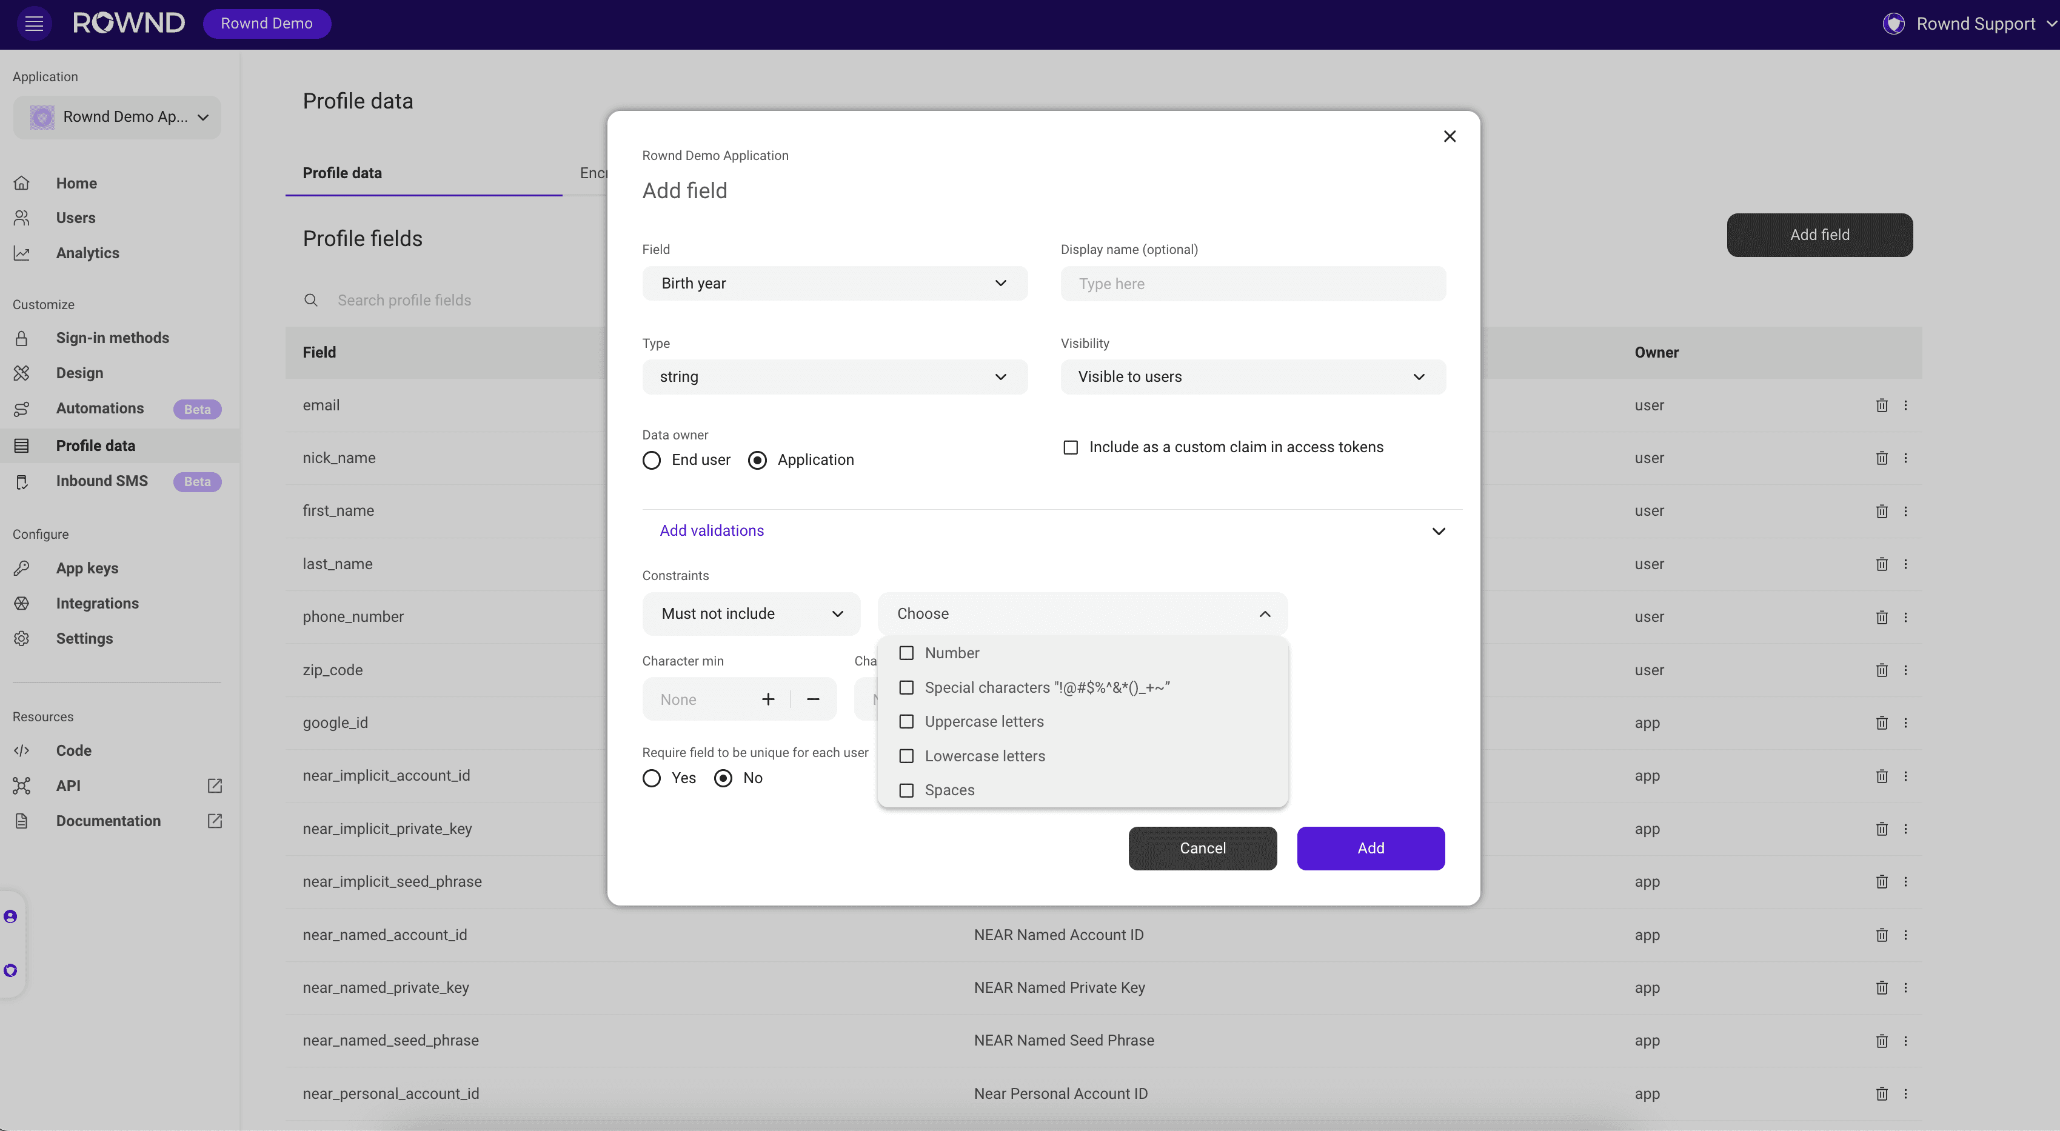Delete the email field via trash icon
This screenshot has width=2060, height=1131.
[x=1881, y=405]
